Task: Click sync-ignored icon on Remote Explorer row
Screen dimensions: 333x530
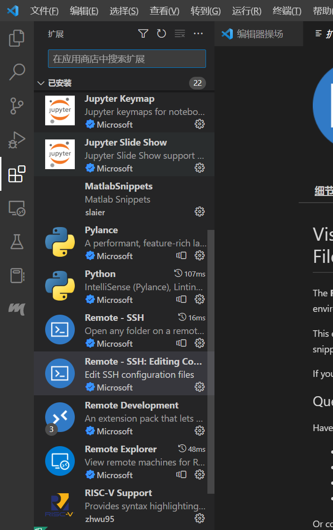Action: (x=181, y=474)
